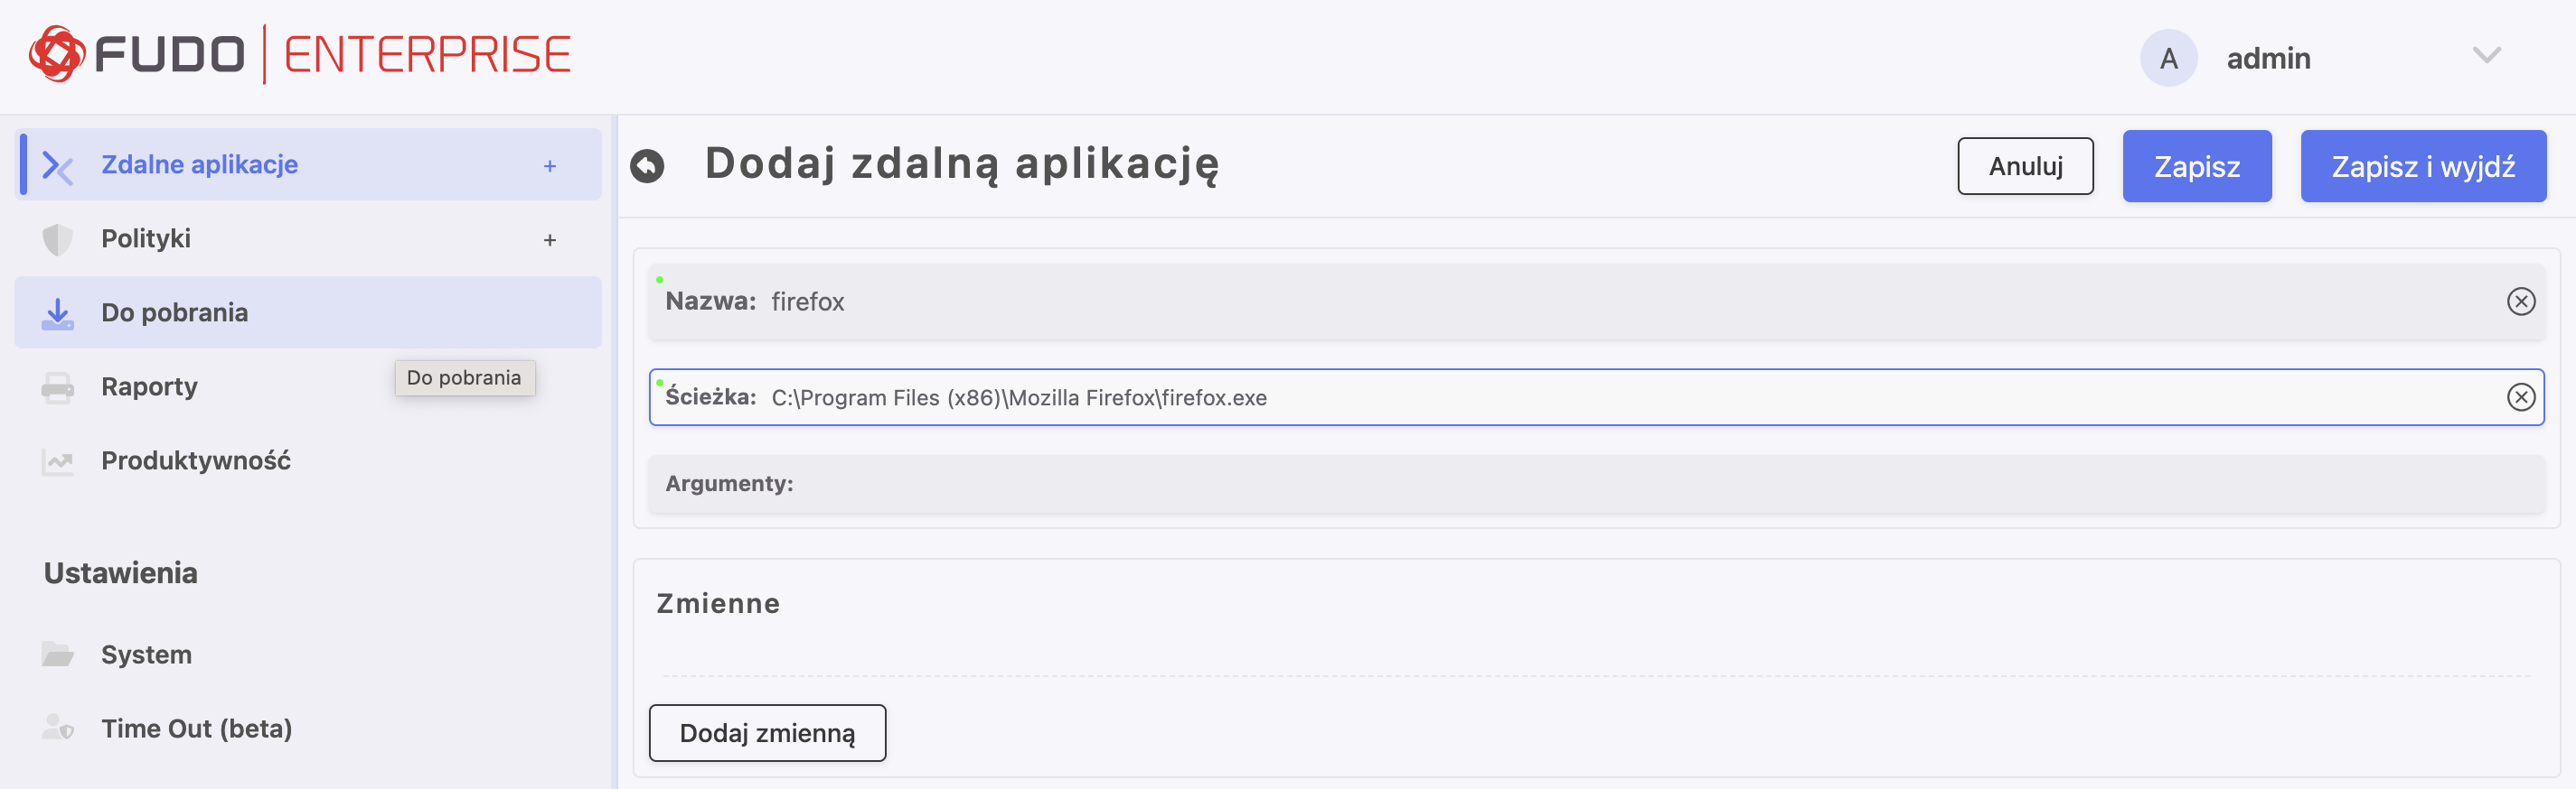
Task: Open the Produktywność menu item
Action: tap(196, 461)
